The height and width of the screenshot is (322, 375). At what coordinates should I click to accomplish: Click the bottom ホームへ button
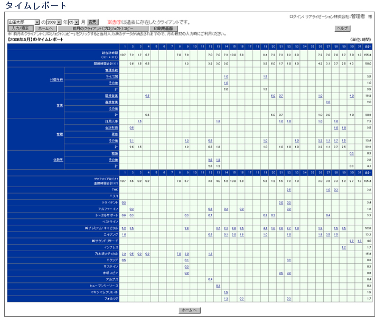pyautogui.click(x=189, y=310)
